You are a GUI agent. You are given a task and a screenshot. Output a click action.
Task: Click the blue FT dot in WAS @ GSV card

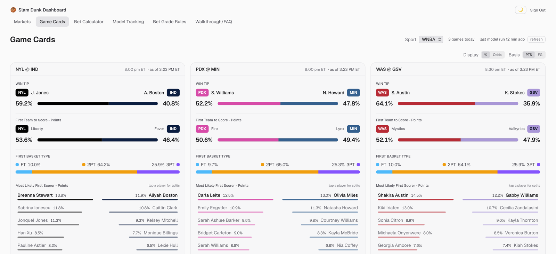click(x=378, y=164)
